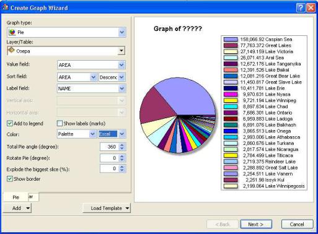
Task: Open the Excel palette dropdown
Action: click(x=122, y=134)
